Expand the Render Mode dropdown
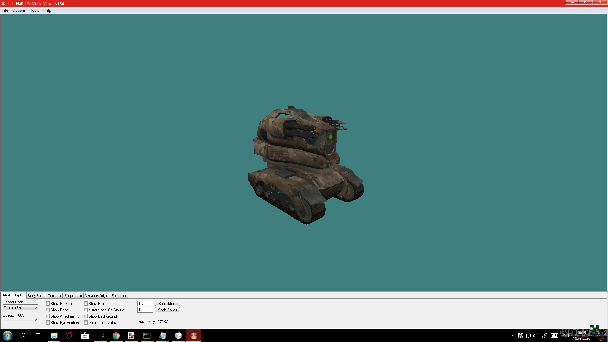This screenshot has height=342, width=608. pyautogui.click(x=21, y=308)
